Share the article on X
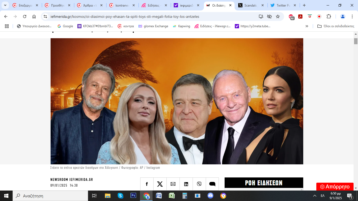This screenshot has width=358, height=201. click(x=160, y=184)
